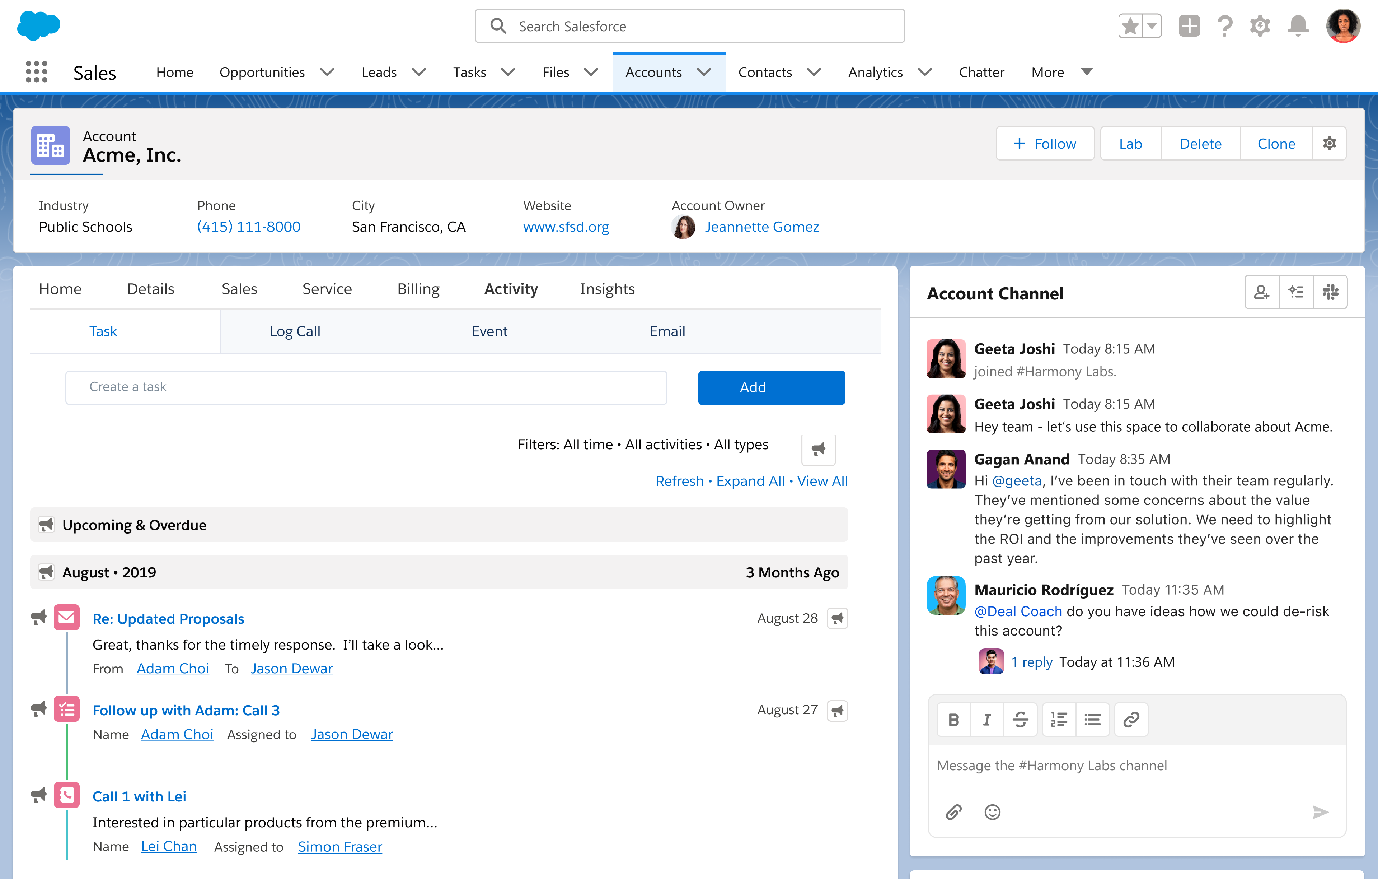Go to the Home navigation item

174,72
